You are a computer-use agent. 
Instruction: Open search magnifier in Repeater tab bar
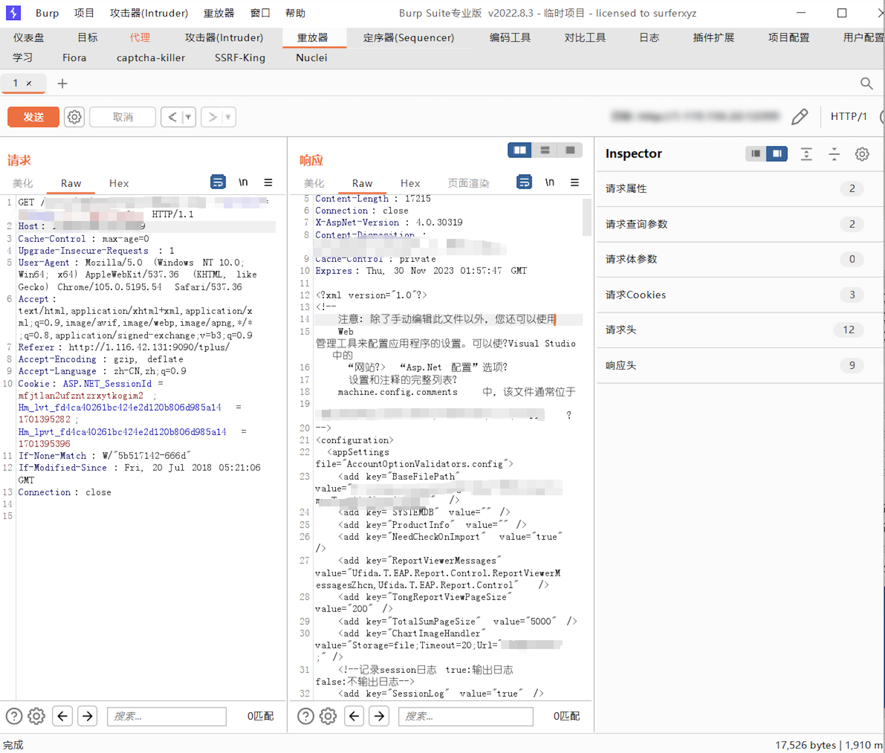[x=866, y=84]
